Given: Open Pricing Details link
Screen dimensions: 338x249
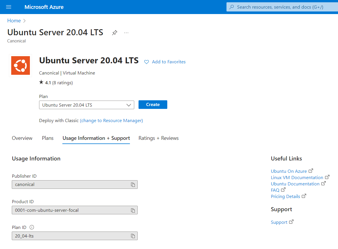Looking at the screenshot, I should [x=285, y=196].
